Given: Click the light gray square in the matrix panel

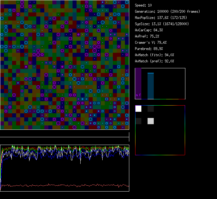Looking at the screenshot, I should click(x=150, y=121).
